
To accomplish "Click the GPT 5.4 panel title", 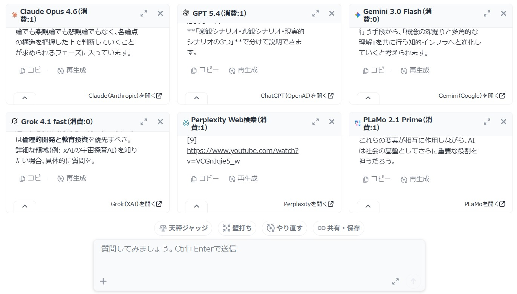I will (x=219, y=14).
